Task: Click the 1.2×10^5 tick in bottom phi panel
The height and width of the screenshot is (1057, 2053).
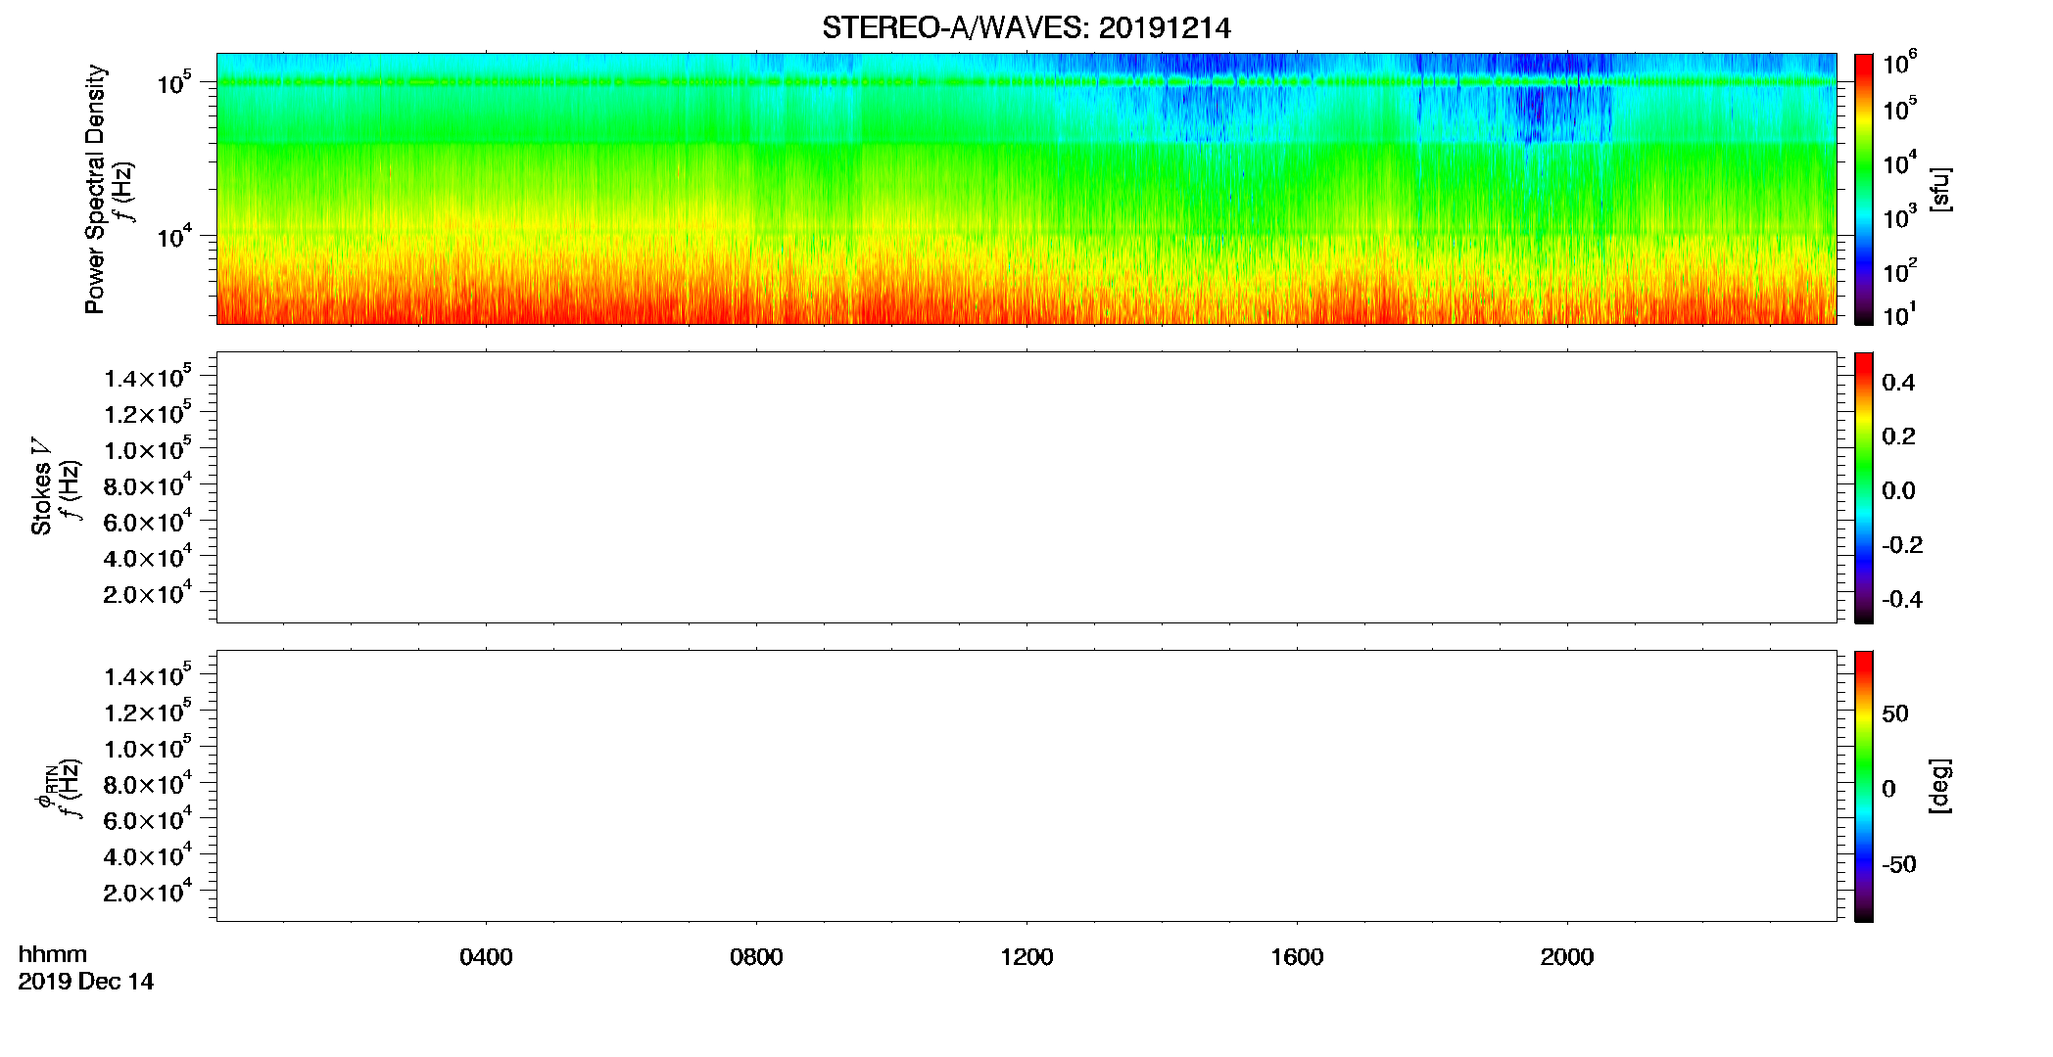Action: (x=148, y=711)
